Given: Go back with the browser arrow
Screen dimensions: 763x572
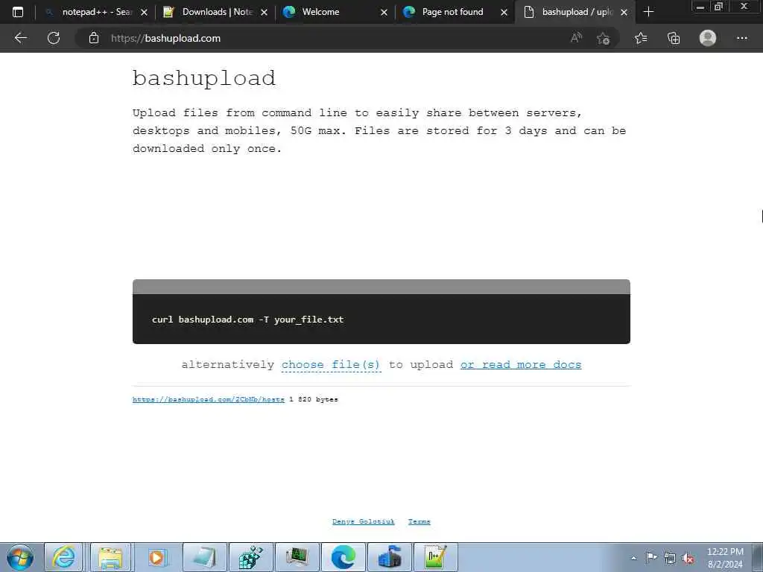Looking at the screenshot, I should 20,38.
